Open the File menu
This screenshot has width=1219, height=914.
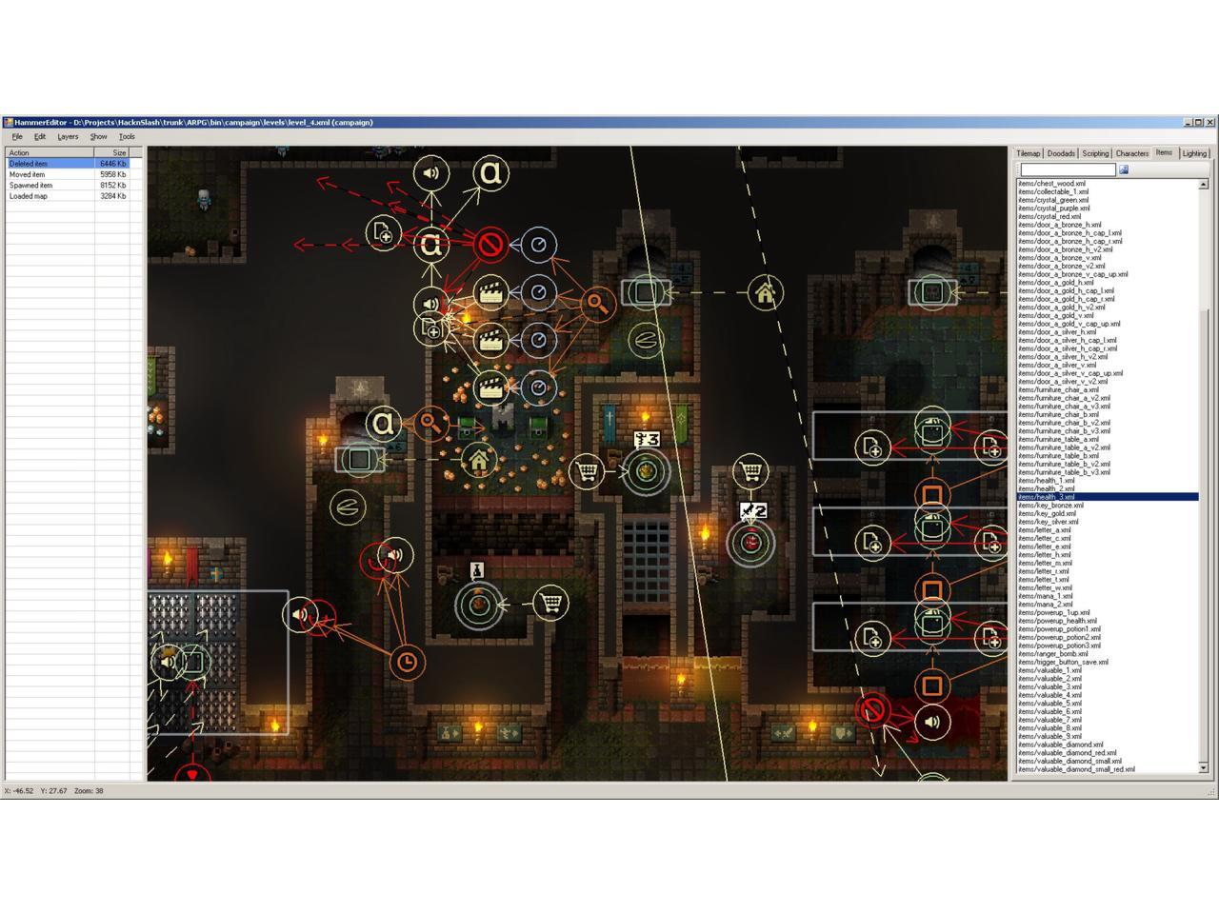(x=17, y=137)
